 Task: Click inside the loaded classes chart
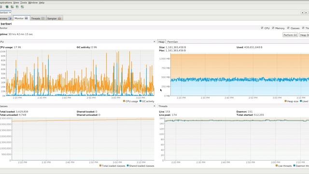[83, 139]
